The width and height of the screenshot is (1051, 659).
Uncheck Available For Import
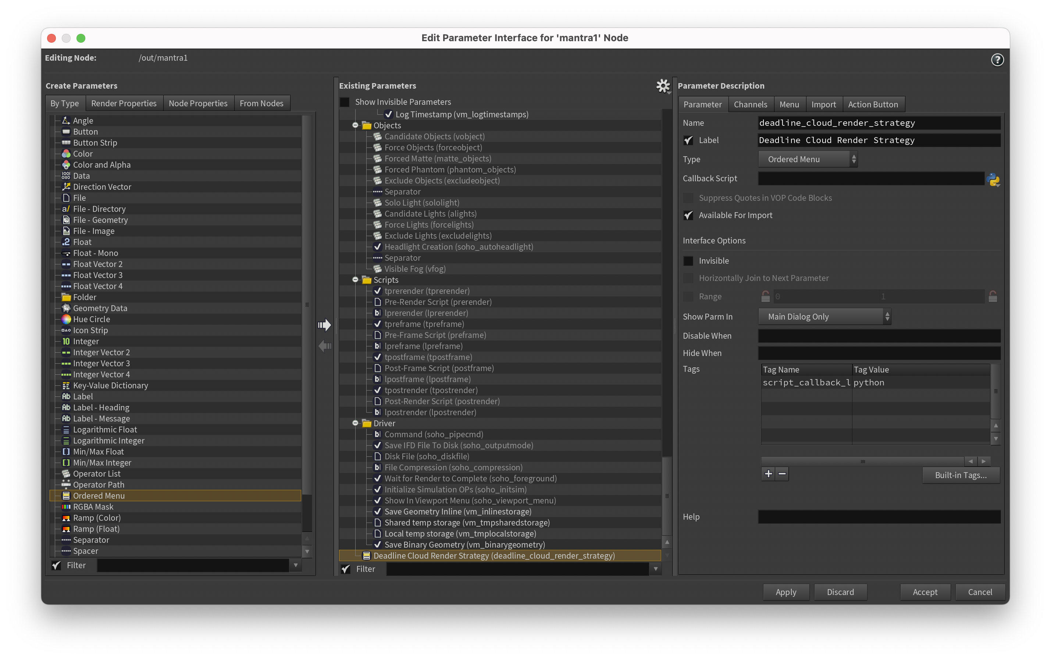688,215
